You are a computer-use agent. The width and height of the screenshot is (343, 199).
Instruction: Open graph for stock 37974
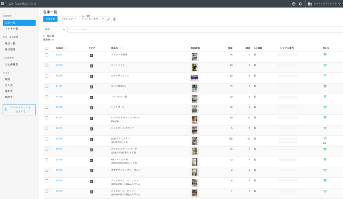(x=91, y=181)
